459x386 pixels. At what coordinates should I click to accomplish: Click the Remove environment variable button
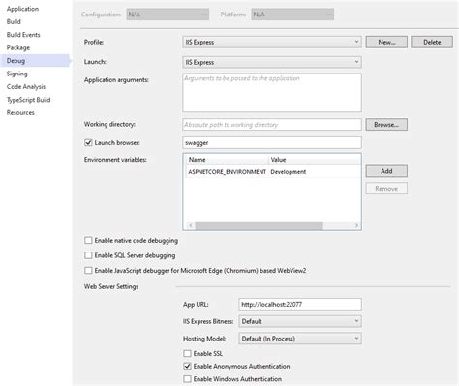click(x=386, y=189)
